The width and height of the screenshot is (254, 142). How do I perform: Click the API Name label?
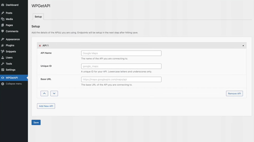pos(46,53)
